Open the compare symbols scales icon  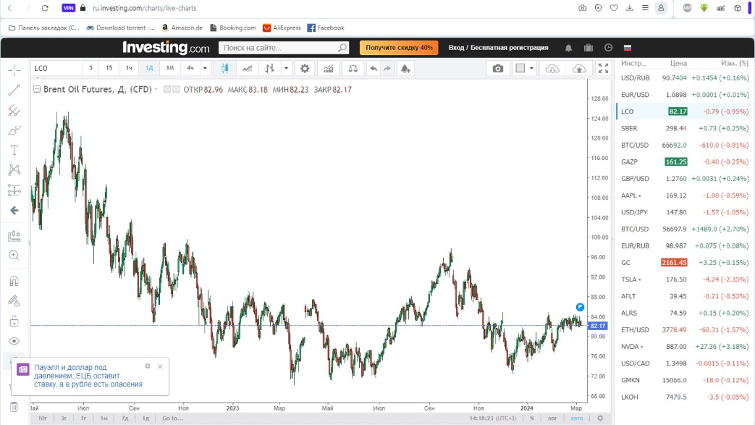coord(353,68)
